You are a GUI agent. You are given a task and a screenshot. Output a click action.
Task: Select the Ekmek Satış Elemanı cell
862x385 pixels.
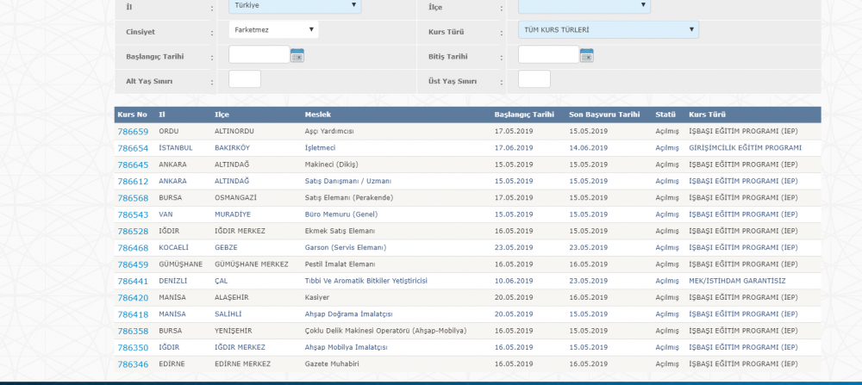click(340, 231)
